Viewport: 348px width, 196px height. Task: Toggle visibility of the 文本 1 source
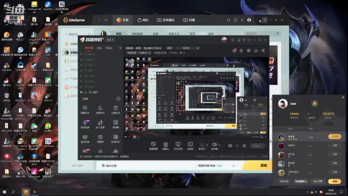pyautogui.click(x=81, y=81)
